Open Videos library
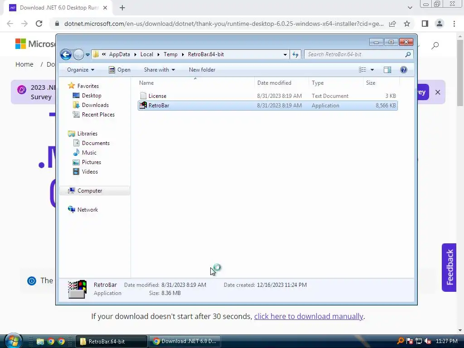The image size is (464, 348). pos(90,172)
